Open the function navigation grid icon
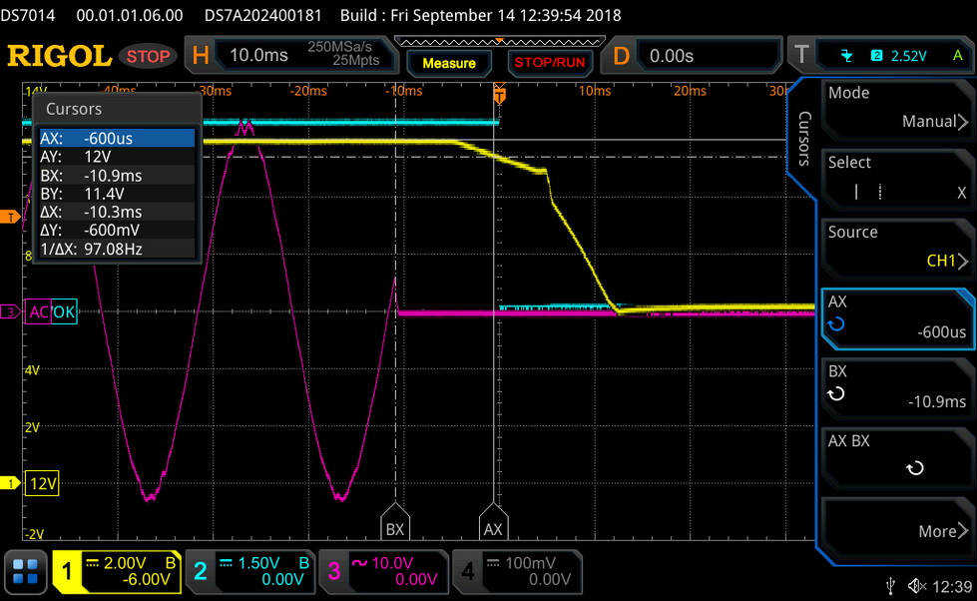 tap(26, 572)
